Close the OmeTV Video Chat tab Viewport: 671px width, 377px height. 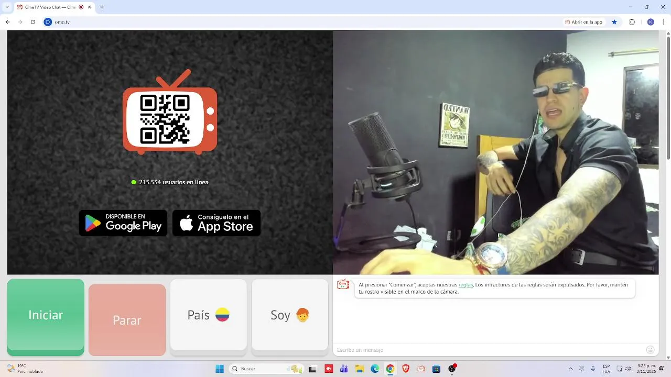[90, 7]
